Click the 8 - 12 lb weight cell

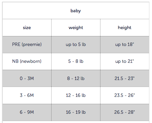tap(76, 78)
